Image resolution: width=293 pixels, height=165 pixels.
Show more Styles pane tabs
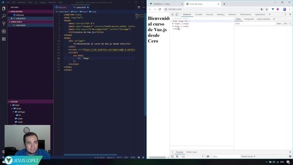(274, 19)
